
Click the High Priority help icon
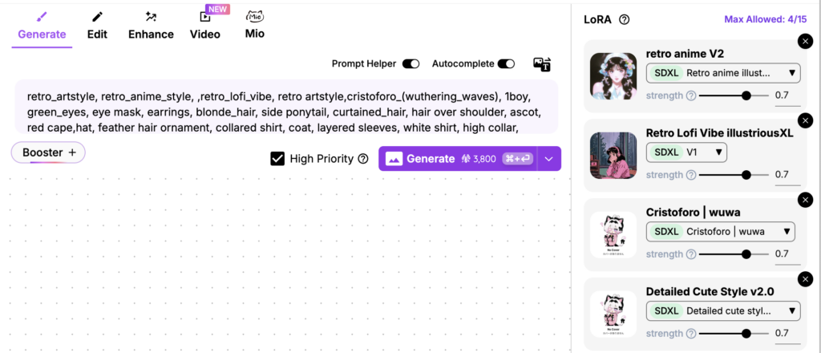pos(363,159)
